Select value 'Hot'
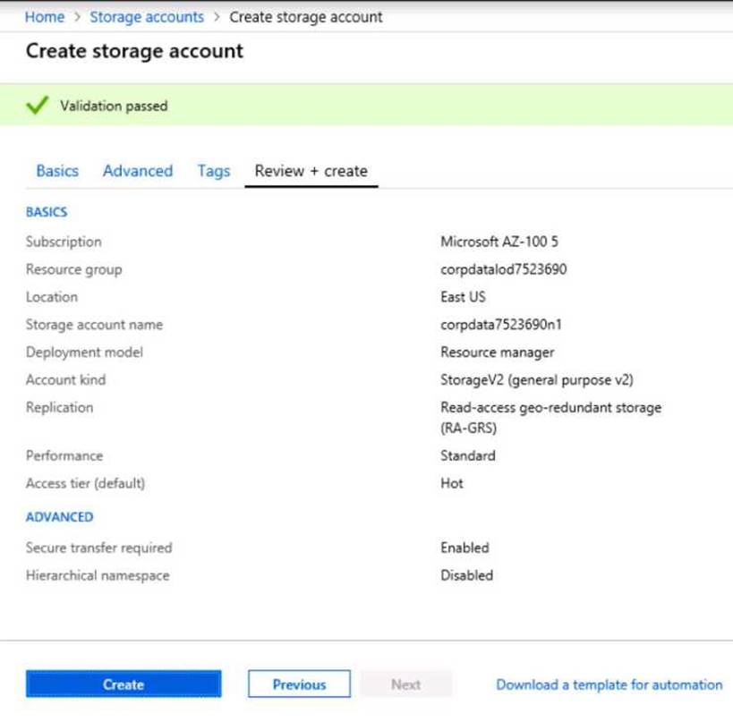The width and height of the screenshot is (733, 722). [x=452, y=483]
